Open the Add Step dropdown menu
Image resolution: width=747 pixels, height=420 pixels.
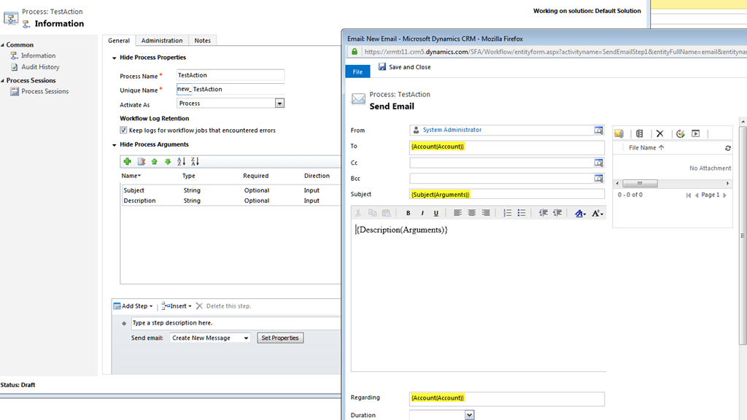[133, 306]
